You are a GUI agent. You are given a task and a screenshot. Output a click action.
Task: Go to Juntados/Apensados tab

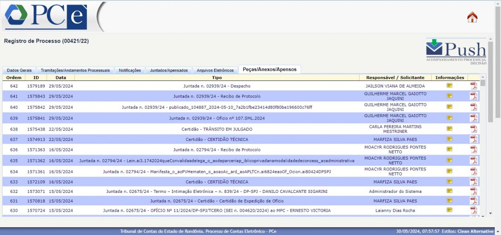pyautogui.click(x=169, y=70)
